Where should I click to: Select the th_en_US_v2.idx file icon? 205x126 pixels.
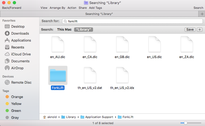[x=122, y=75]
